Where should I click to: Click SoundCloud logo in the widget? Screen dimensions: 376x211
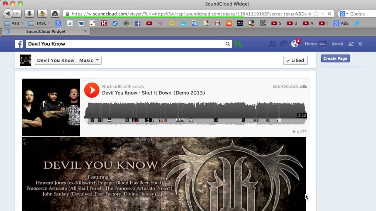(x=290, y=86)
